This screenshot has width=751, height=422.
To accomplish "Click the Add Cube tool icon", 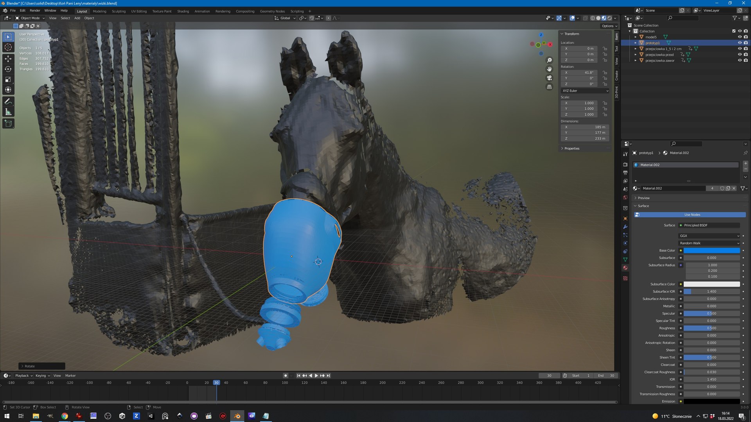I will pos(8,123).
